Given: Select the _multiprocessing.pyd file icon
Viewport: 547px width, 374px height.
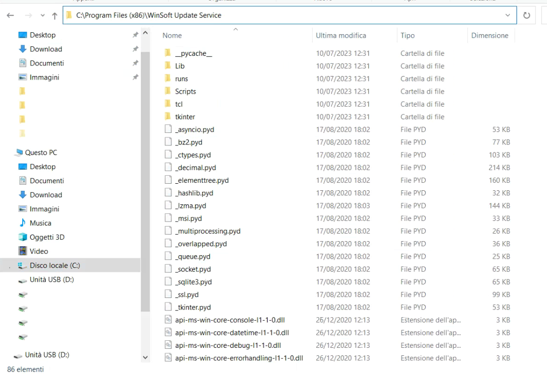Looking at the screenshot, I should click(168, 231).
